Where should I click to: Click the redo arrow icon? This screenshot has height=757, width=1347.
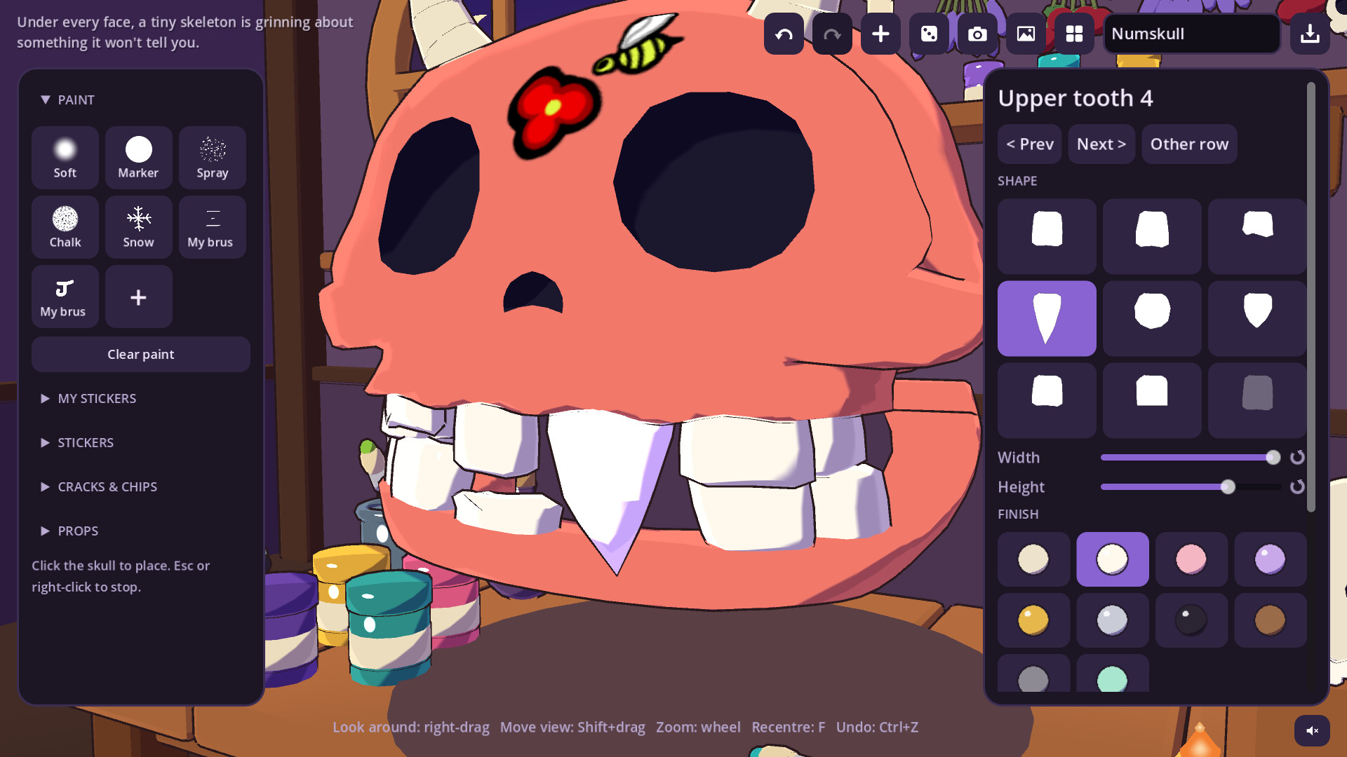[832, 34]
